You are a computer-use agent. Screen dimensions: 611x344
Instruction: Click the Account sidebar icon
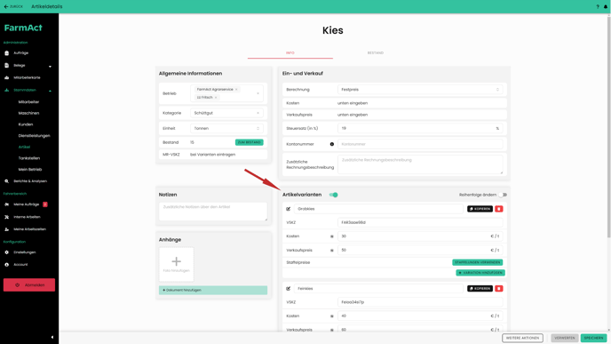coord(6,264)
